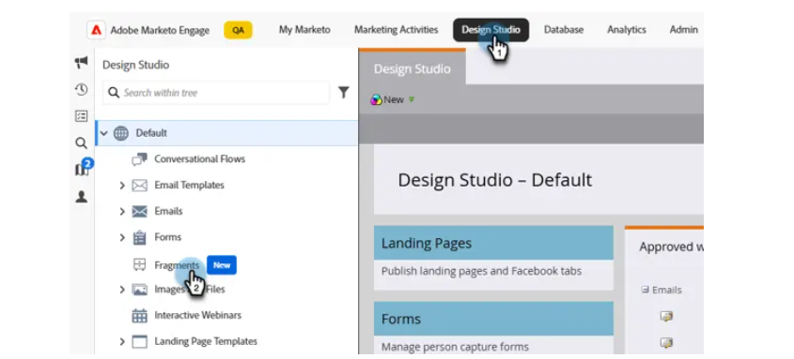Open the Landing Pages tile header

coord(493,243)
